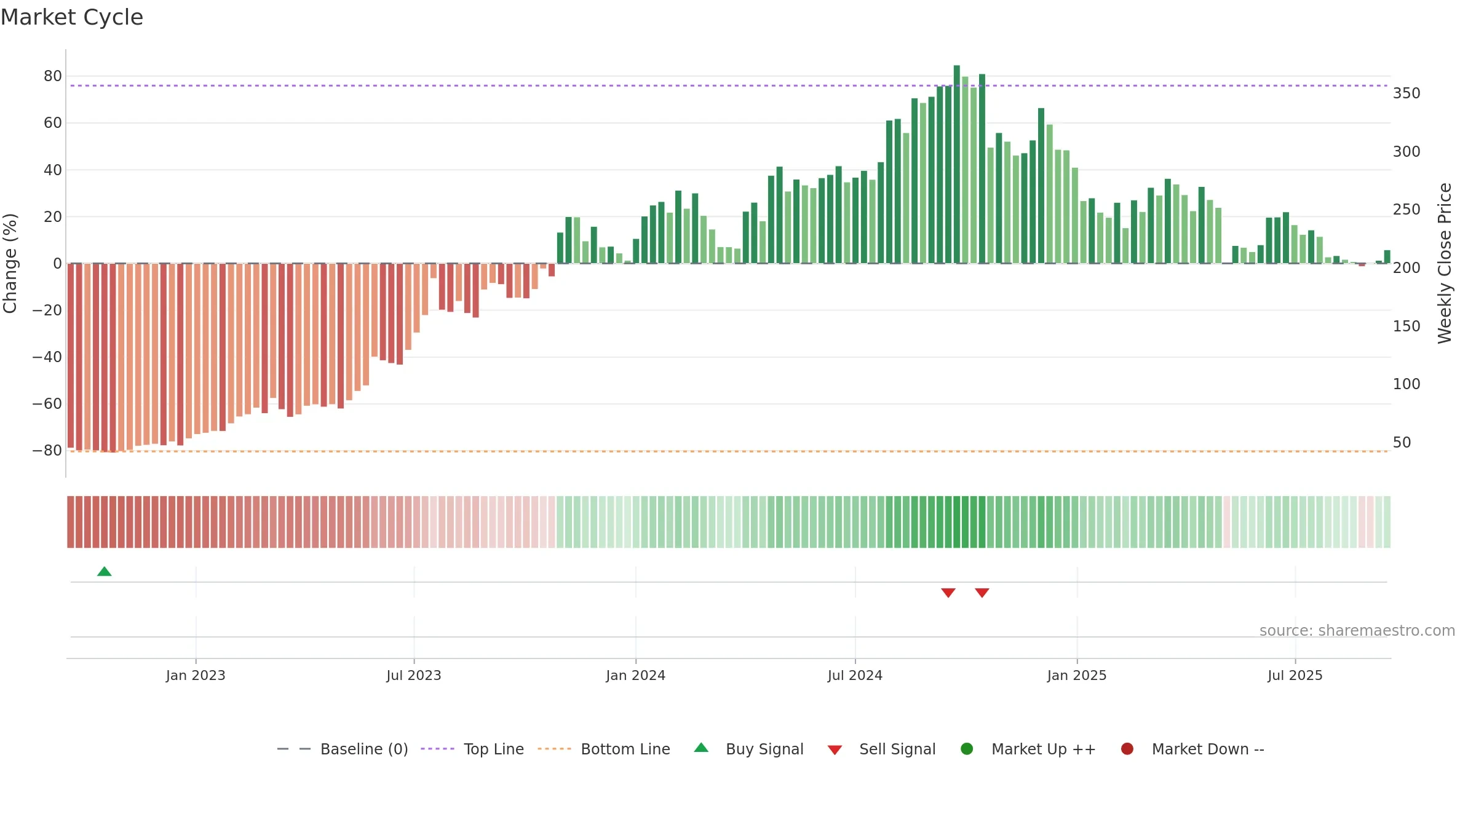Click the Jul 2025 axis label

click(1295, 675)
